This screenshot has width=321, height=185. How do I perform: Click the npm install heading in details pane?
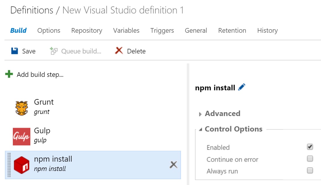tap(215, 88)
